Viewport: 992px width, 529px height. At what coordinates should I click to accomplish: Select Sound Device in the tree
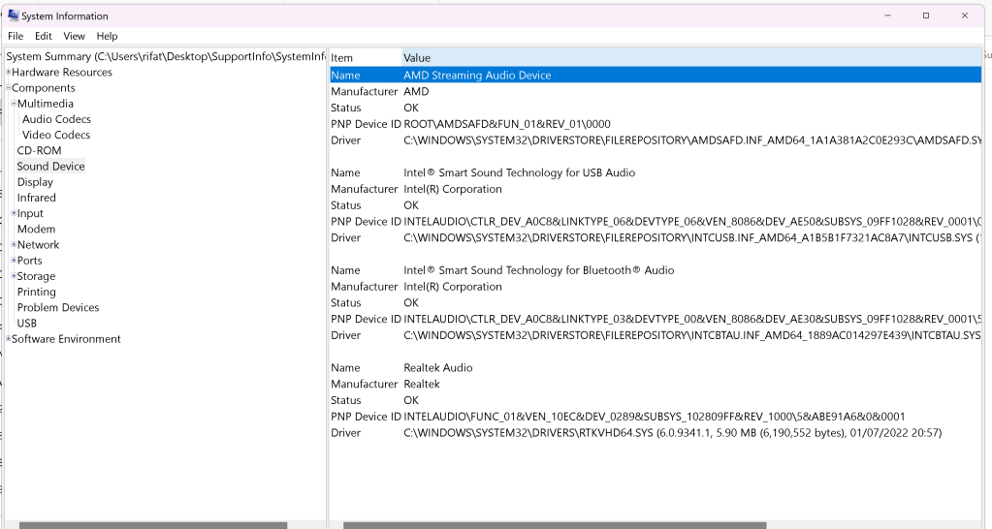[50, 167]
